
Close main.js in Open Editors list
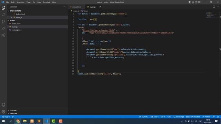pyautogui.click(x=11, y=17)
